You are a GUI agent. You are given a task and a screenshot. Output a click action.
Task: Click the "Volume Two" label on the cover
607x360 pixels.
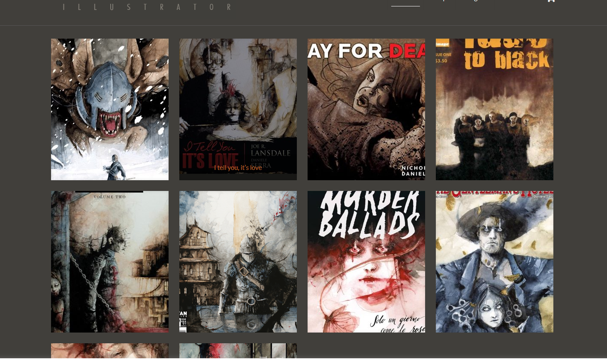click(x=109, y=197)
